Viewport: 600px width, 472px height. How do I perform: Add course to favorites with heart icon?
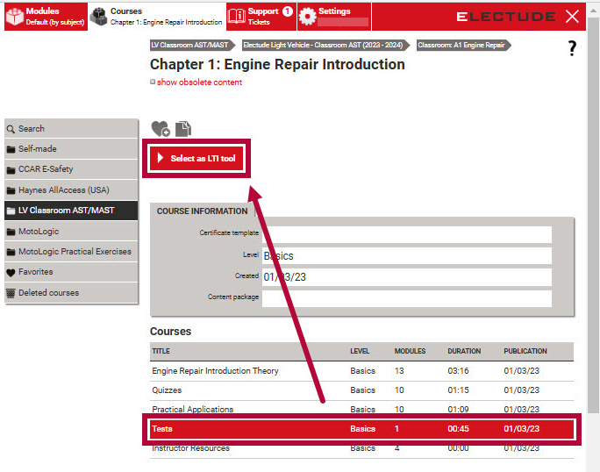[x=161, y=129]
